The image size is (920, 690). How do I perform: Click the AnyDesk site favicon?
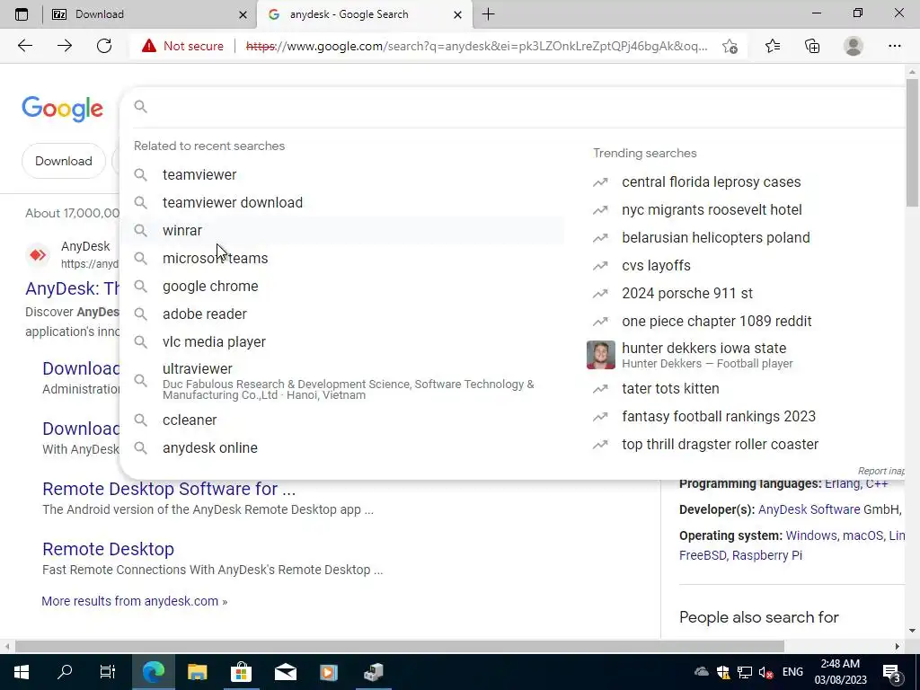click(x=38, y=255)
